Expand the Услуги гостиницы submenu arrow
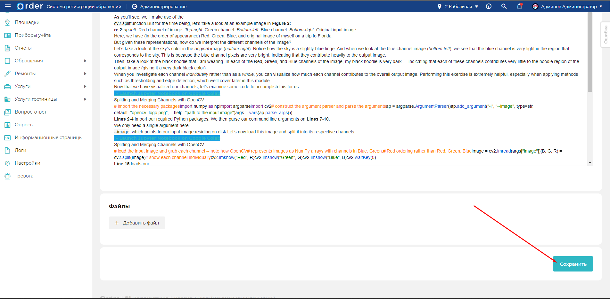 click(x=85, y=99)
